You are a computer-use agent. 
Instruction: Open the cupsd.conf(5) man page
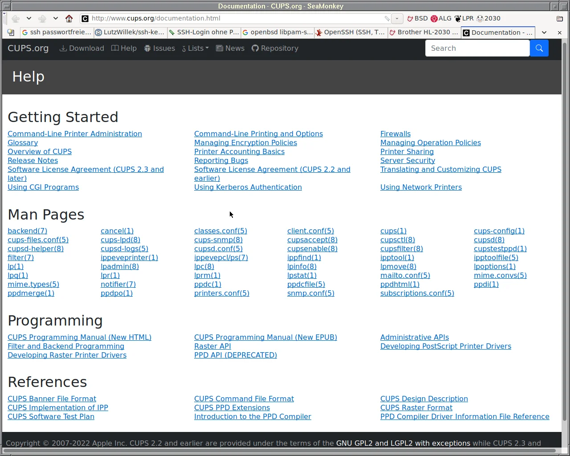point(218,248)
